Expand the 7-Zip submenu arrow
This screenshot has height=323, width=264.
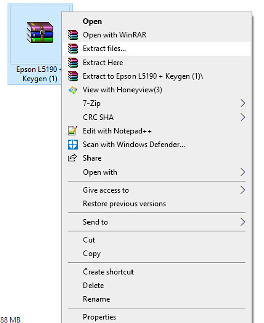(243, 103)
